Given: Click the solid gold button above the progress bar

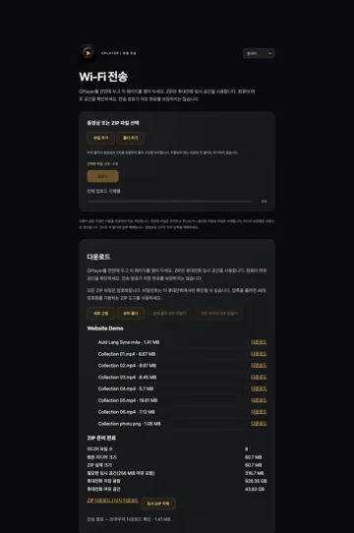Looking at the screenshot, I should (x=102, y=176).
